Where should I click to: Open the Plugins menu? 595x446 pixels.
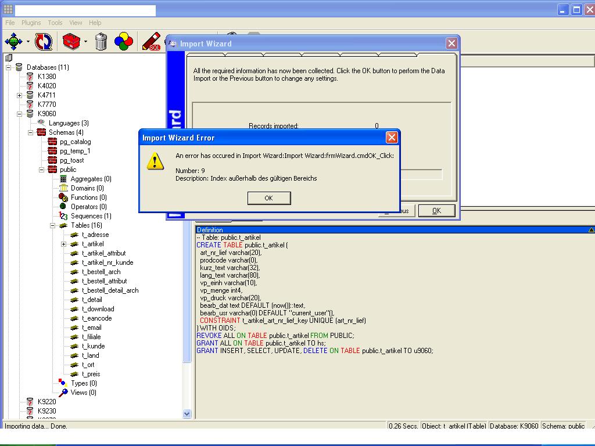tap(31, 23)
